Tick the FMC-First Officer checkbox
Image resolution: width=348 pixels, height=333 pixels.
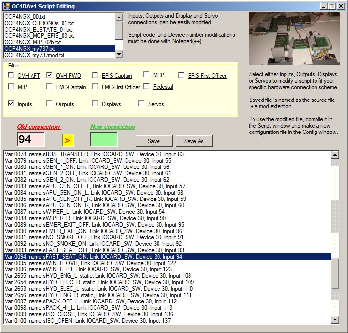pos(95,86)
